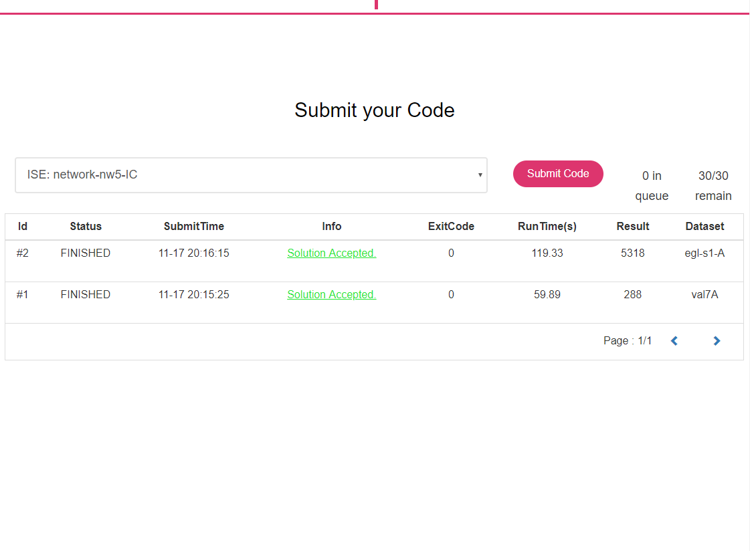Click the Page : 1/1 indicator

tap(627, 340)
